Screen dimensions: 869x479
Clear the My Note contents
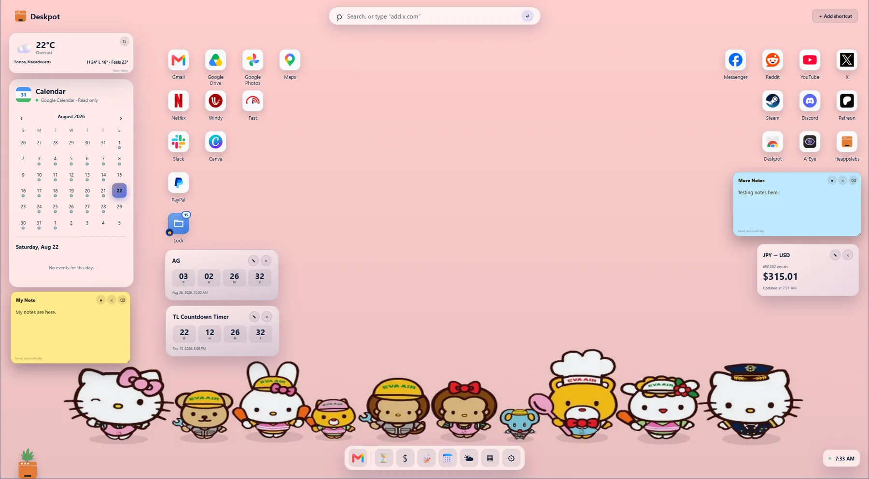click(122, 300)
